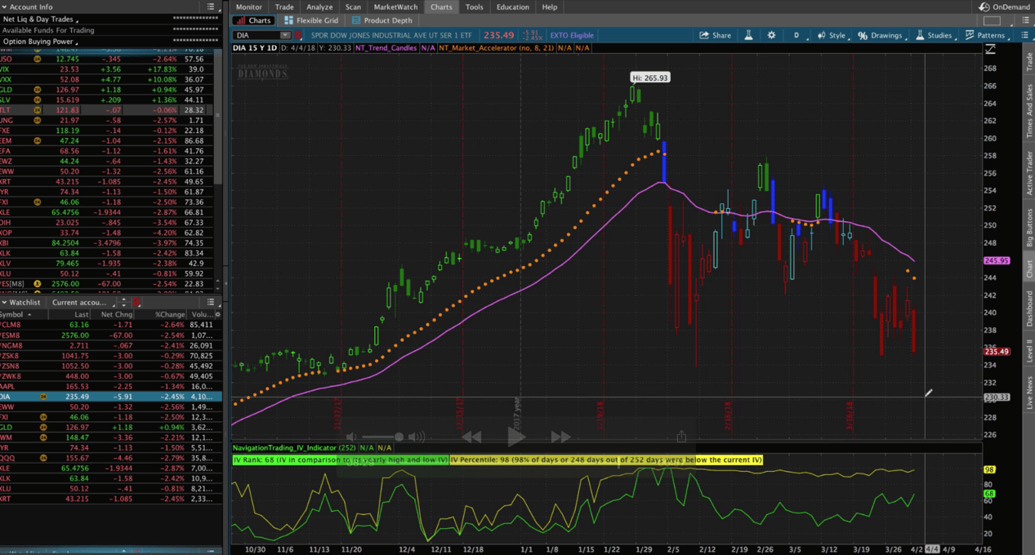Click the NT_Trend_Candles study label
The width and height of the screenshot is (1035, 555).
[386, 48]
